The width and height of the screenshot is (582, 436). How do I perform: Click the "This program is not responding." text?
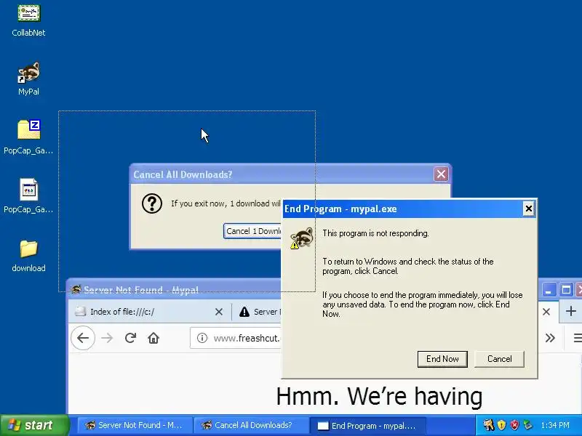375,233
